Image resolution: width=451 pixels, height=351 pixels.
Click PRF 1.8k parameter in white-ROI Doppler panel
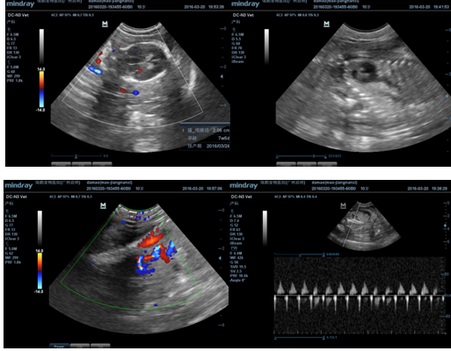click(x=15, y=81)
